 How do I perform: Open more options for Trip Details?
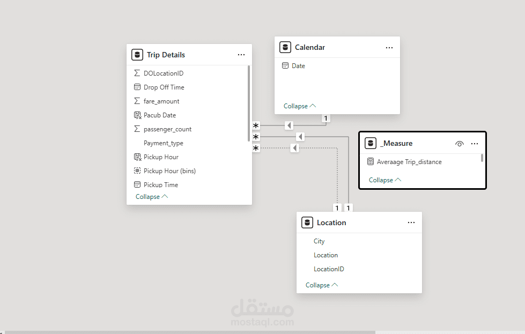(x=241, y=55)
